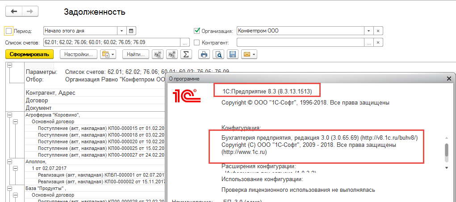This screenshot has width=456, height=202.
Task: Click the База "Продукты" row
Action: (x=95, y=188)
